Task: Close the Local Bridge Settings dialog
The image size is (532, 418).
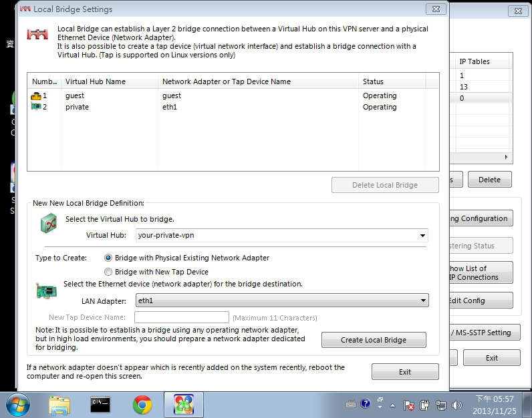Action: tap(436, 9)
